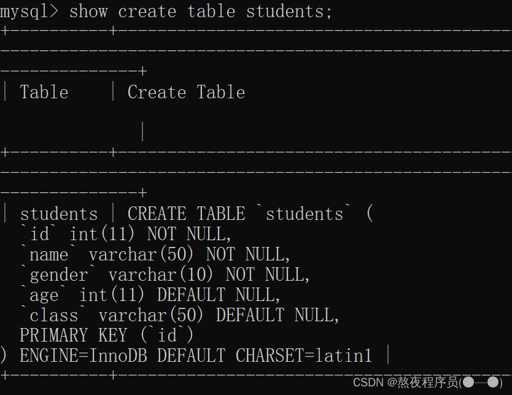
Task: Click the `name` varchar(50) column line
Action: click(155, 254)
